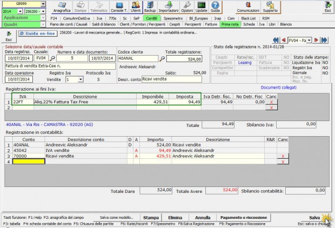Expand the Quadri dropdown

43,24
